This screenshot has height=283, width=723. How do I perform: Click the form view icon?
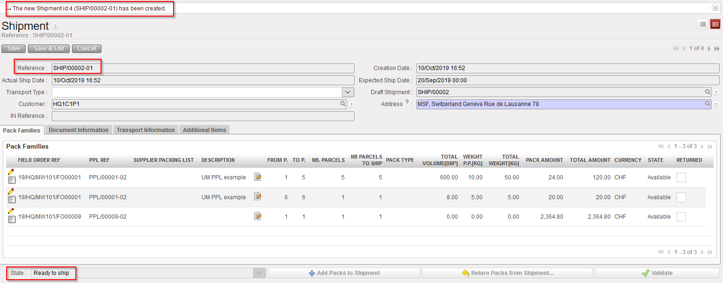(x=715, y=25)
